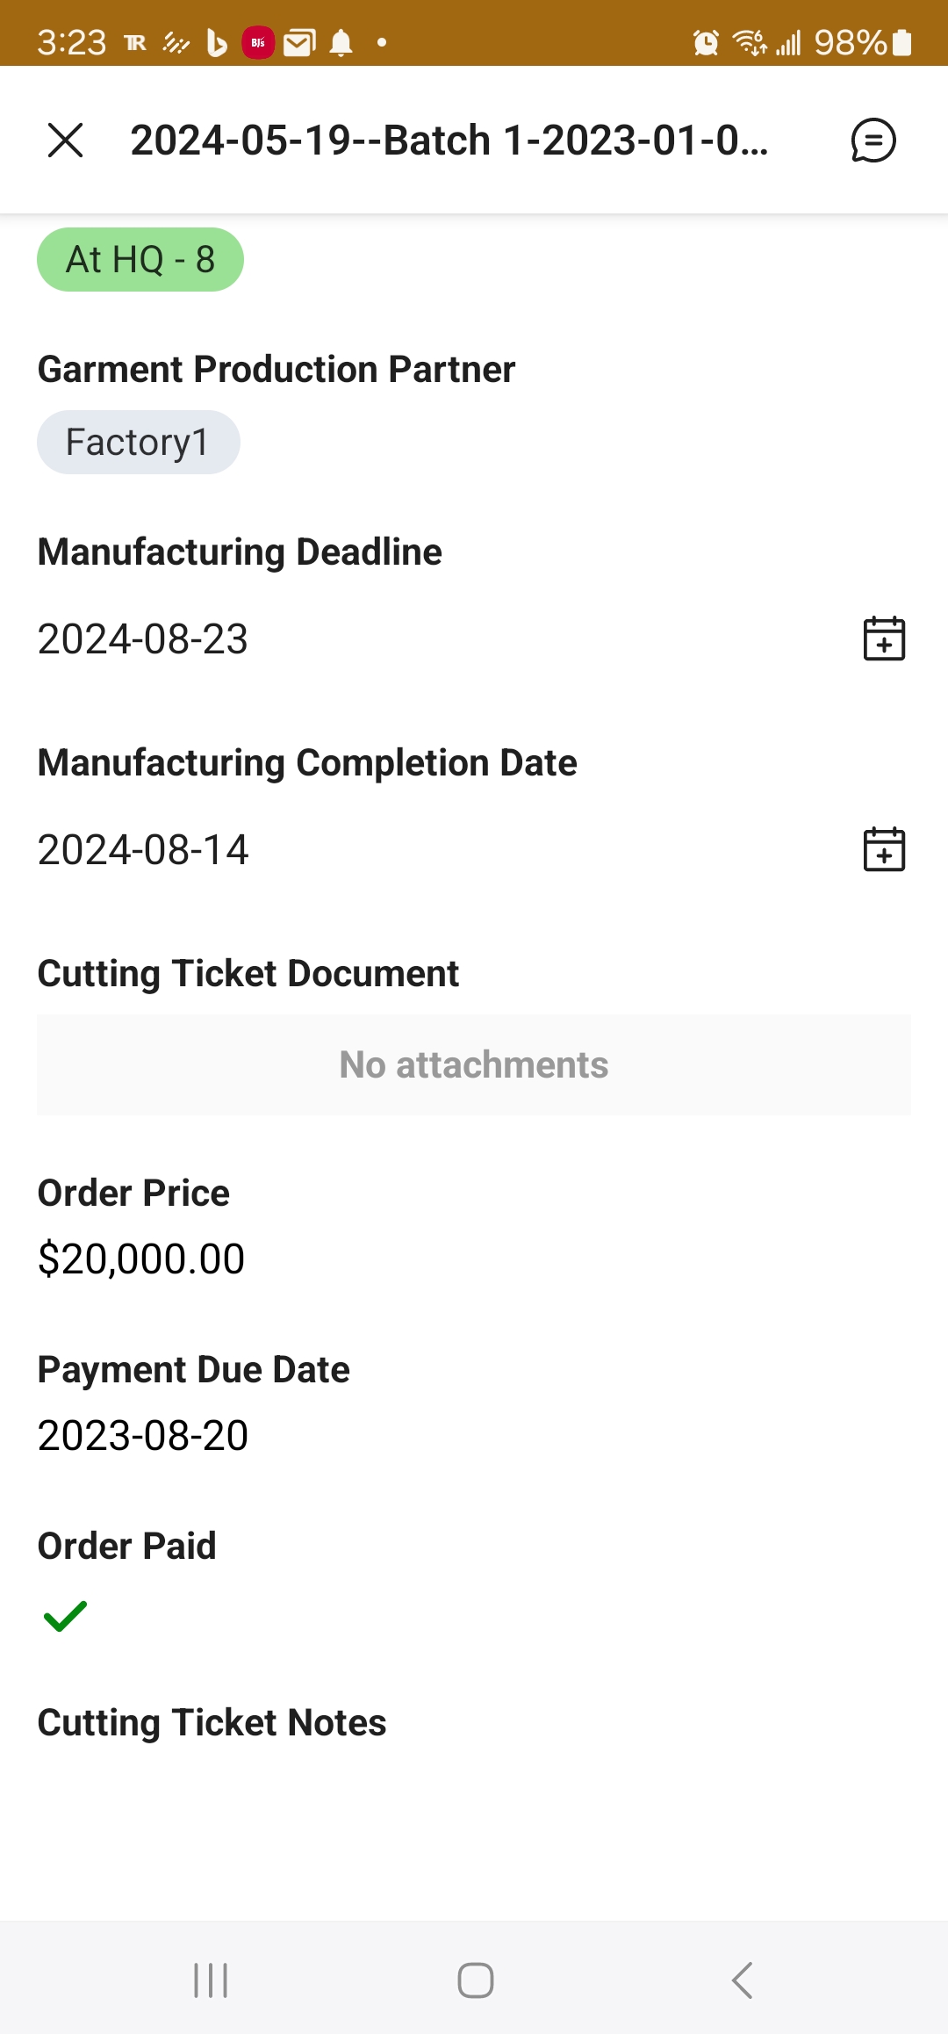
Task: Tap the alarm clock status icon
Action: point(706,42)
